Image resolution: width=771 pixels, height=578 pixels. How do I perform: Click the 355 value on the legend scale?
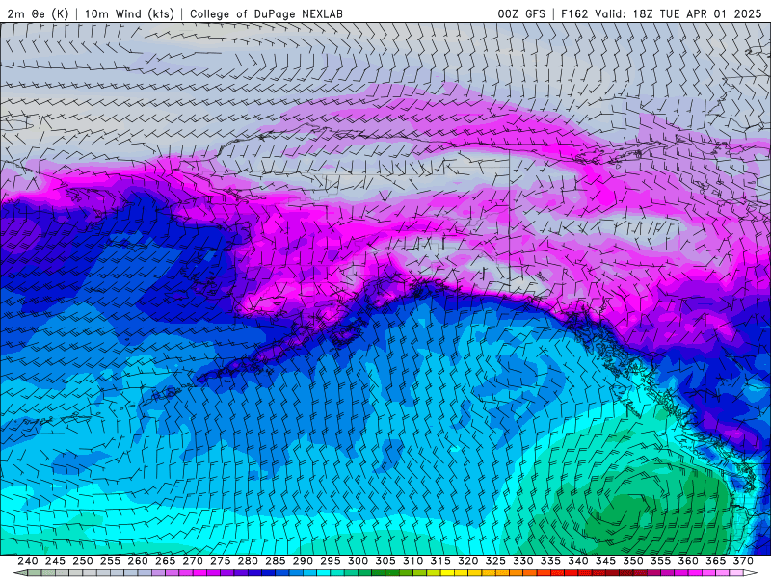(661, 561)
